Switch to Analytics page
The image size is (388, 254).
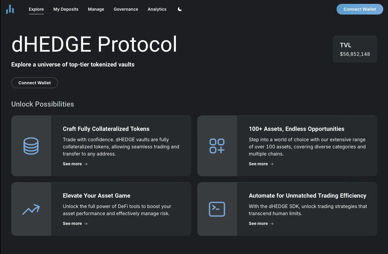(157, 9)
